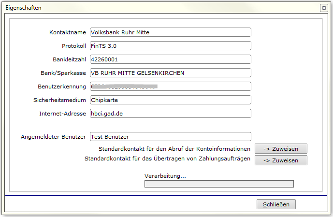Click the Benutzerkennung input field

pos(171,87)
